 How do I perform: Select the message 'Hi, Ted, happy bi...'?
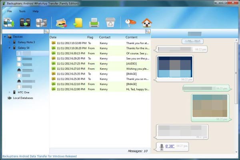point(100,89)
